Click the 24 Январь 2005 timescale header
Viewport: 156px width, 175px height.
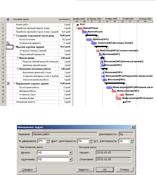pyautogui.click(x=94, y=19)
